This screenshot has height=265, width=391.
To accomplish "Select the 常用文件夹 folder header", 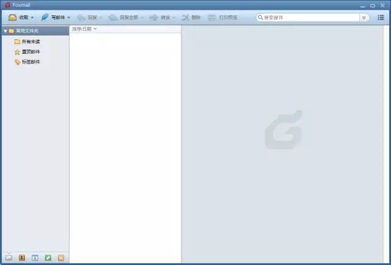I will [x=35, y=31].
